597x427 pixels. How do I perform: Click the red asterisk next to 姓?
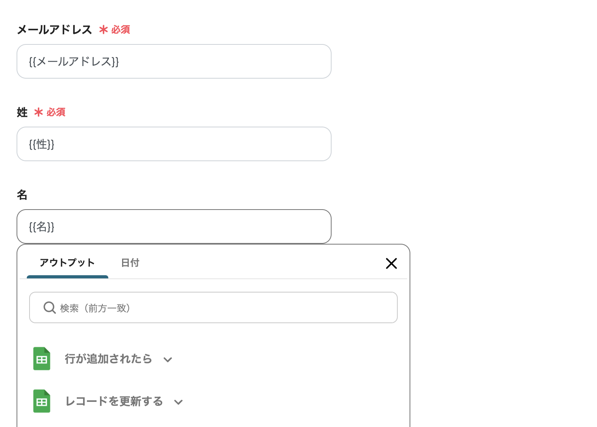click(39, 112)
